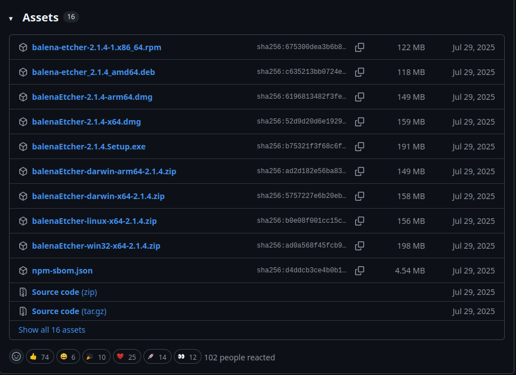The height and width of the screenshot is (375, 516).
Task: Click the source code file icon beside Source code (zip)
Action: [x=23, y=292]
